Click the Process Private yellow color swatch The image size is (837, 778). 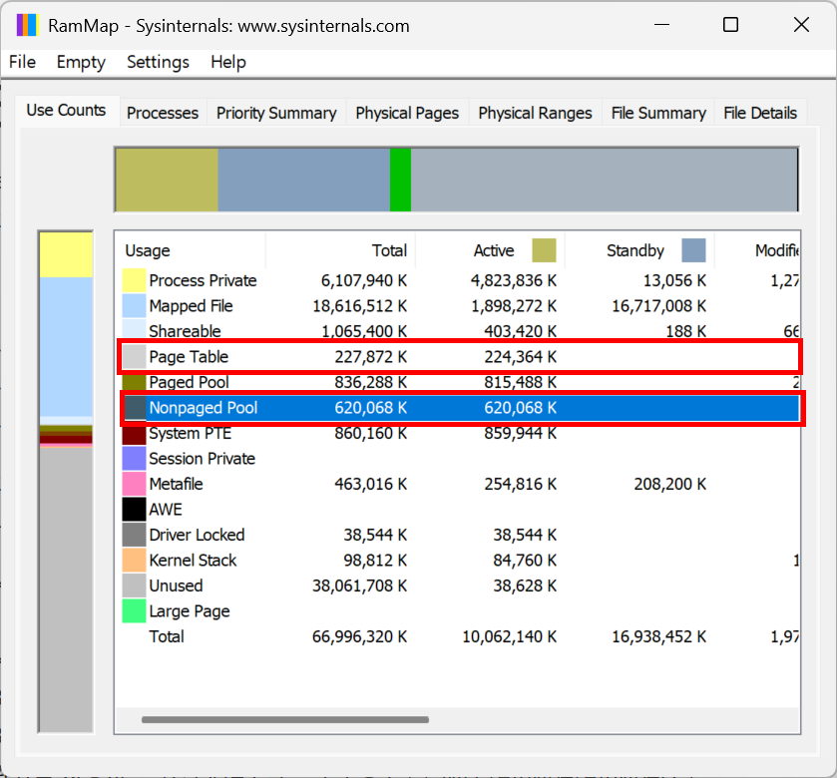coord(134,280)
